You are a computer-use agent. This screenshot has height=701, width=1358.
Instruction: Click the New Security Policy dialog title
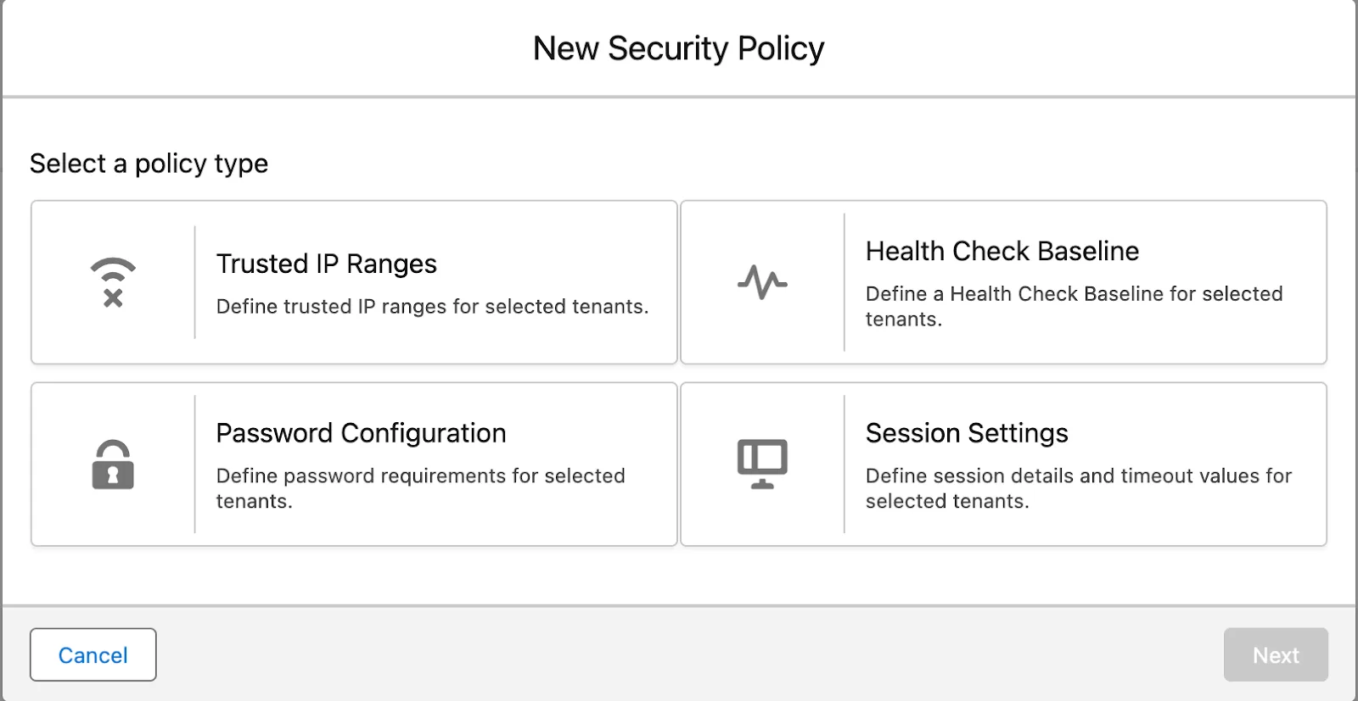point(678,49)
